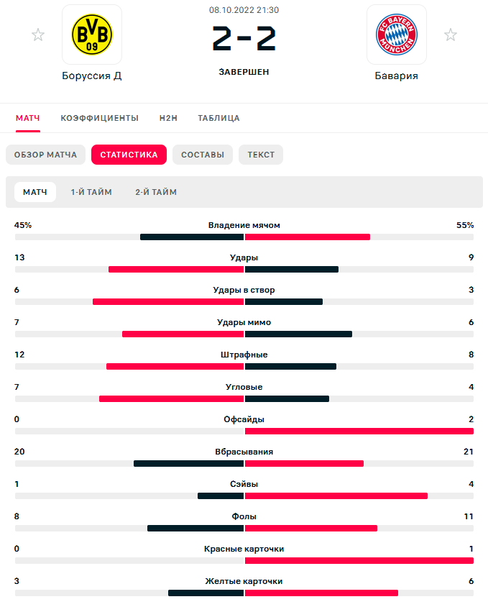Switch statistics to 2-й тайм
The image size is (488, 607).
click(x=156, y=192)
